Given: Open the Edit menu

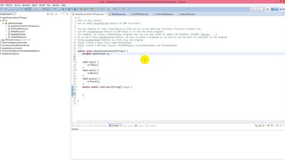Looking at the screenshot, I should pyautogui.click(x=2, y=5).
